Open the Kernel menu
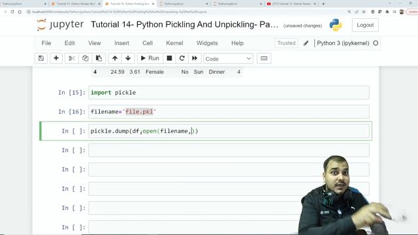 coord(174,43)
